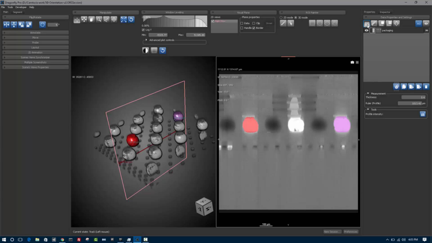
Task: Enable the Clip plane property checkbox
Action: pyautogui.click(x=253, y=23)
